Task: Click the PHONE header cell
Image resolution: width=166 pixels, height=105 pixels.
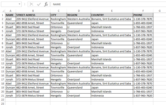Action: tap(143, 15)
